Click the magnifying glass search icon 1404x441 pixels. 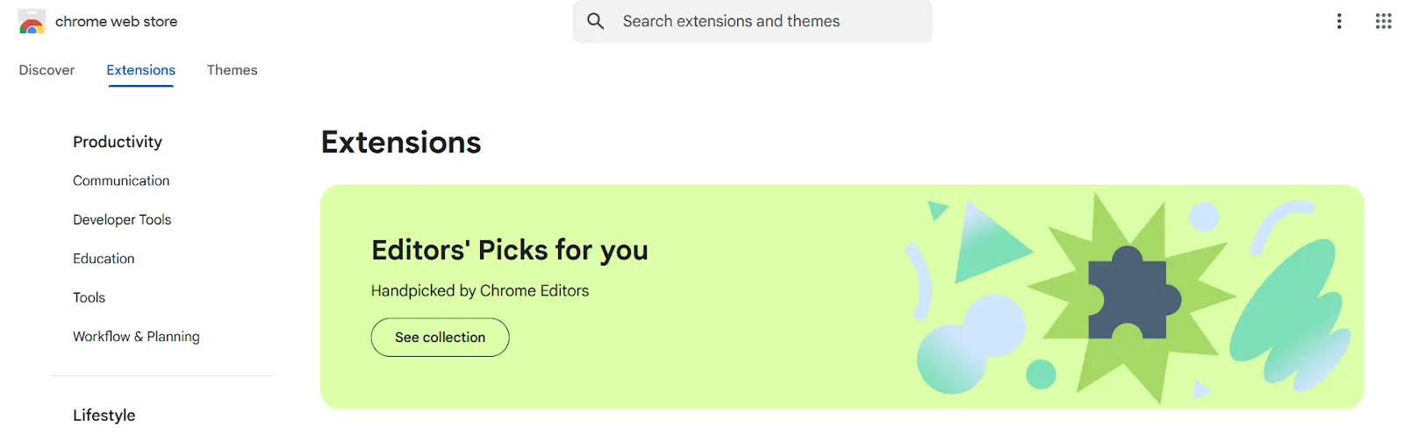tap(596, 21)
